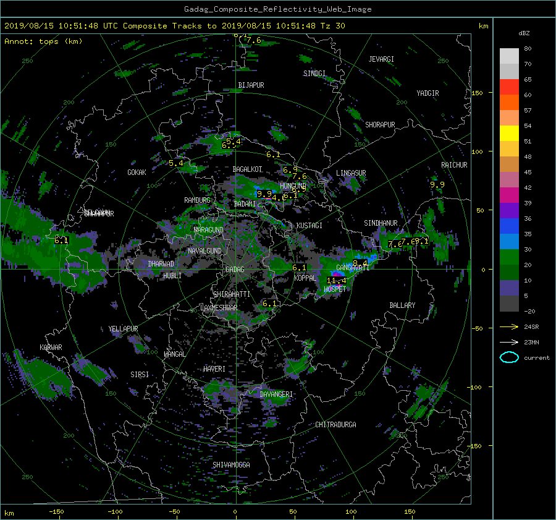Click the 11.4 storm top annotation near Hospet
This screenshot has width=556, height=520.
pyautogui.click(x=336, y=281)
